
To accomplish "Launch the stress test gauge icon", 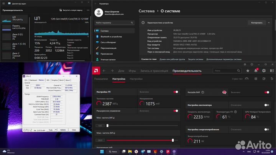I will coord(246,79).
